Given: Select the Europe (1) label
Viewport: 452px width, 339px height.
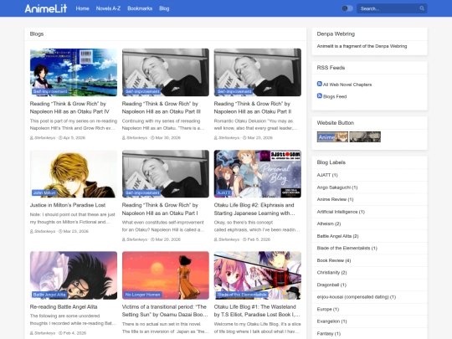Looking at the screenshot, I should pyautogui.click(x=328, y=310).
